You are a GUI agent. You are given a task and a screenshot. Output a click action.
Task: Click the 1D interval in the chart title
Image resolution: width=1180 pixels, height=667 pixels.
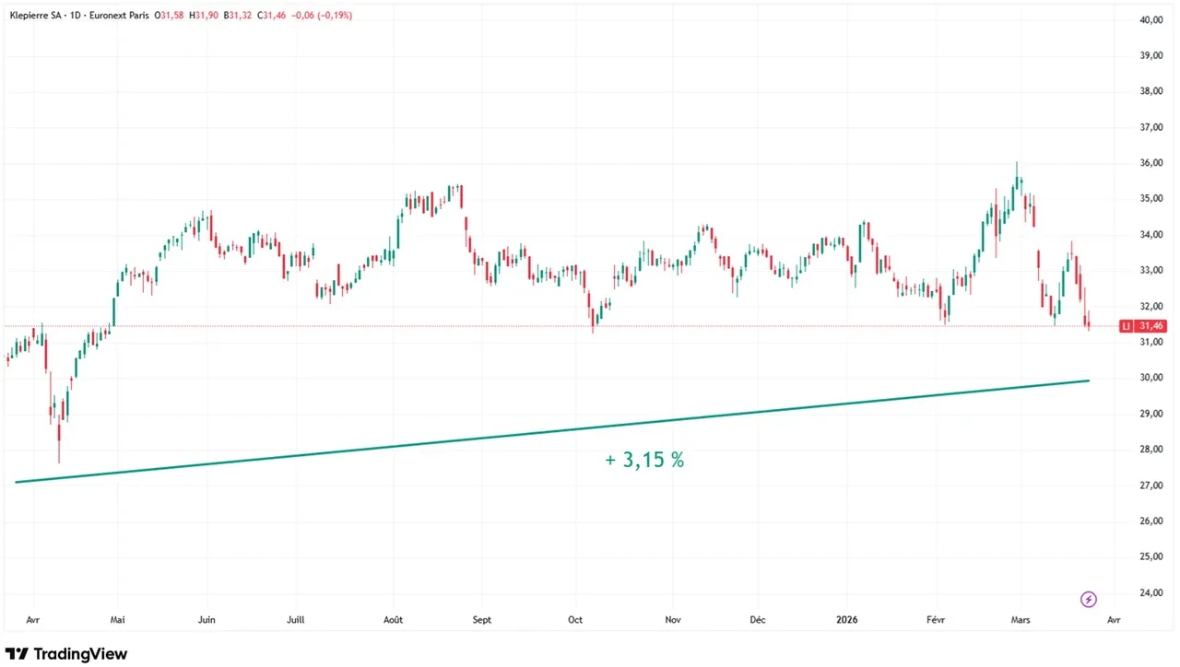[73, 16]
